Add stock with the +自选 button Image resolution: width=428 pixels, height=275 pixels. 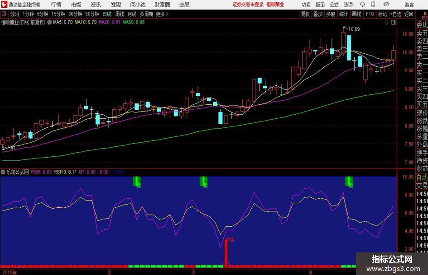pyautogui.click(x=395, y=14)
